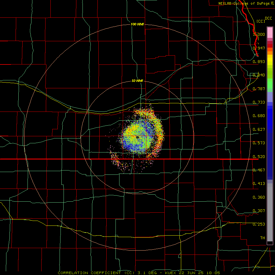Screen dimensions: 275x275
Task: Click the TH threshold label
Action: (x=262, y=238)
